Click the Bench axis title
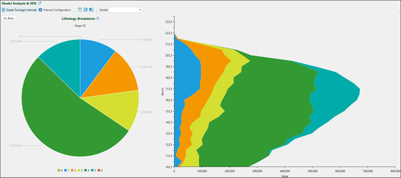The image size is (401, 178). coord(162,91)
